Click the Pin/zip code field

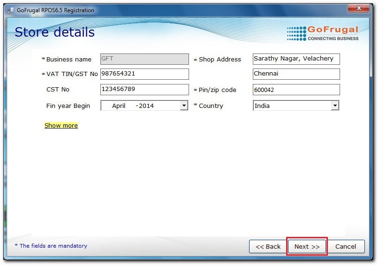click(296, 90)
